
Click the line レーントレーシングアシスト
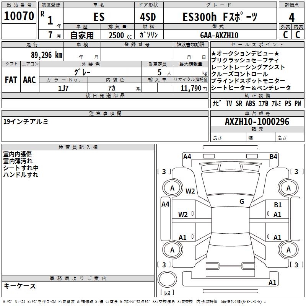pos(248,67)
